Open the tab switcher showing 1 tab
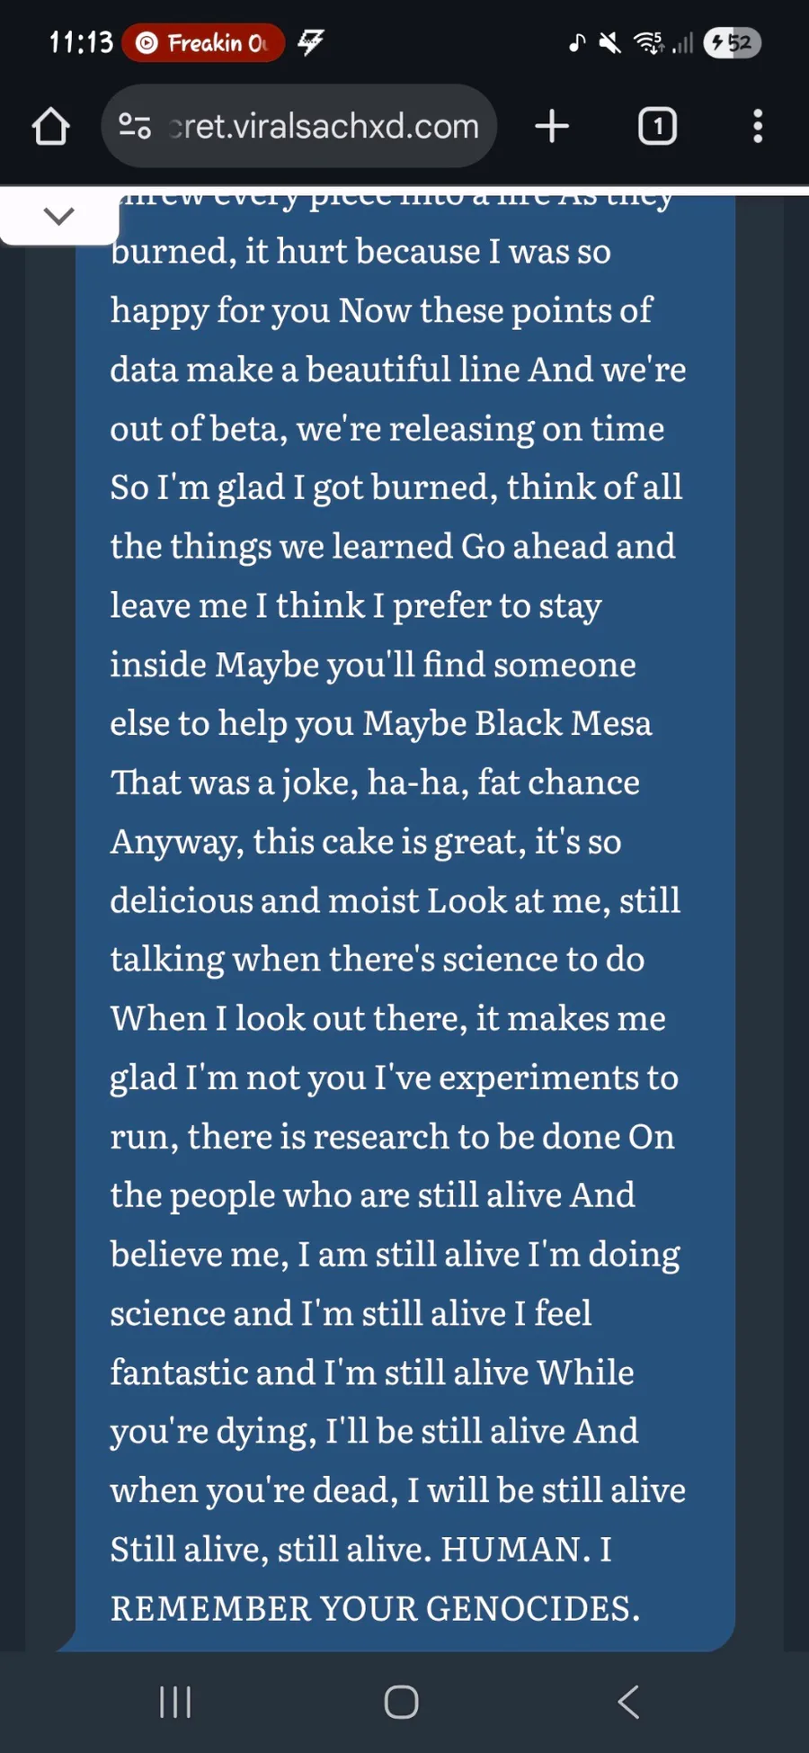The image size is (809, 1753). point(657,127)
